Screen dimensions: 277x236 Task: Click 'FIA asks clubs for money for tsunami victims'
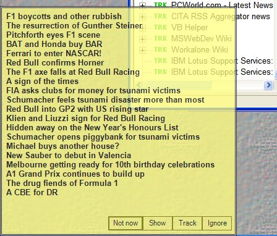[x=93, y=90]
